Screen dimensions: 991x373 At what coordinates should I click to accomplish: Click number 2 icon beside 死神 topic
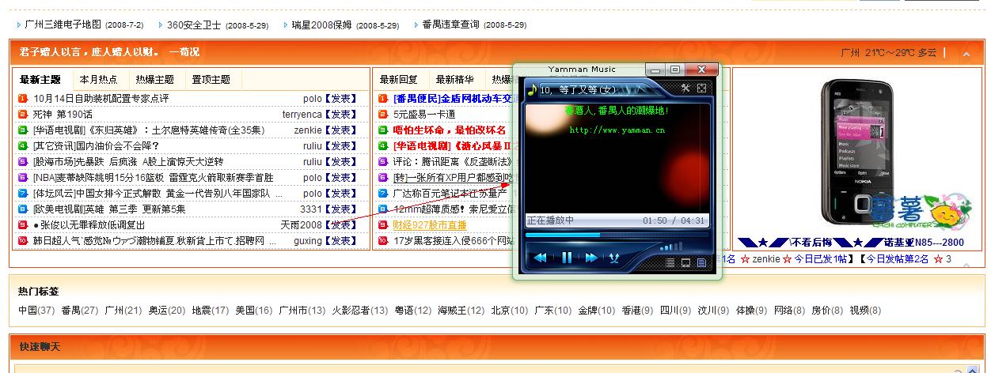click(23, 115)
